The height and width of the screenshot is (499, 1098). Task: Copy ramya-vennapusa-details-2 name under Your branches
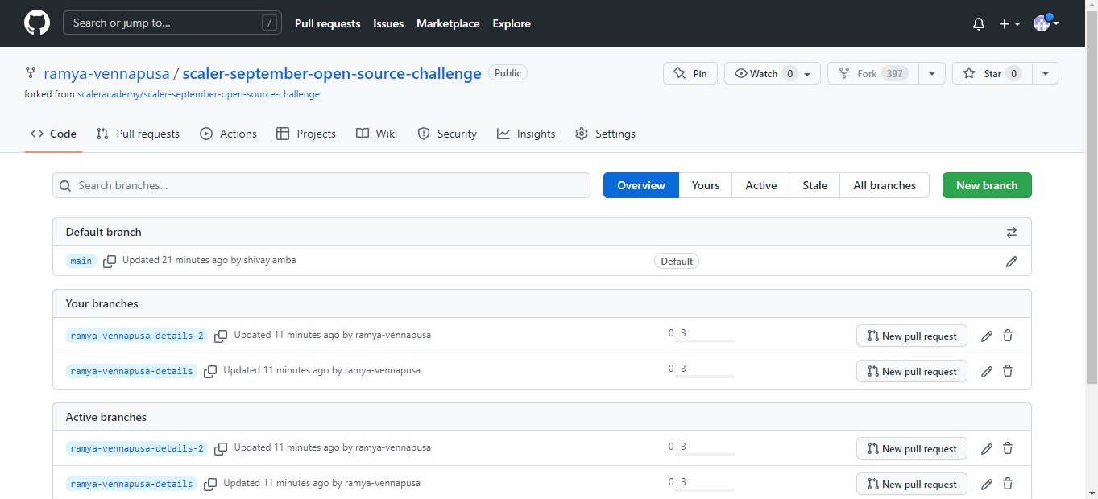coord(221,336)
